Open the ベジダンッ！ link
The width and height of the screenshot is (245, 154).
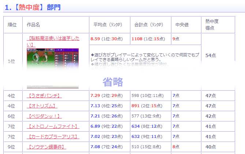coord(44,116)
